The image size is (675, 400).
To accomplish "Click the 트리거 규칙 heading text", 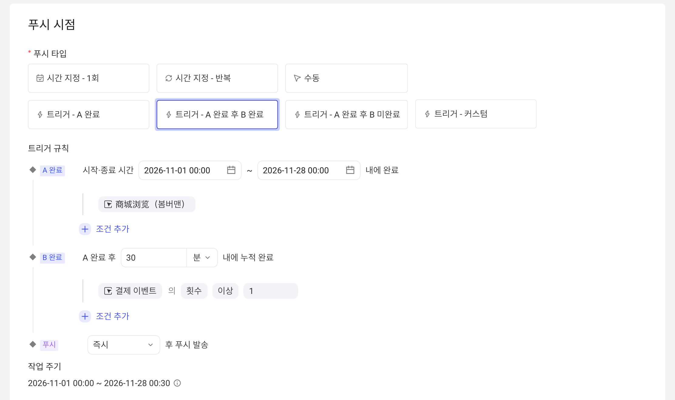I will click(x=48, y=148).
